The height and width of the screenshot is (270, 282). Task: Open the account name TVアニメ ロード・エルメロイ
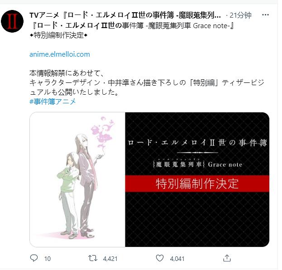[x=125, y=15]
